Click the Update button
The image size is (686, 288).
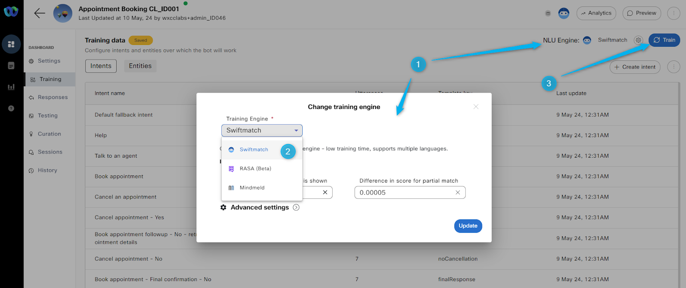[468, 226]
